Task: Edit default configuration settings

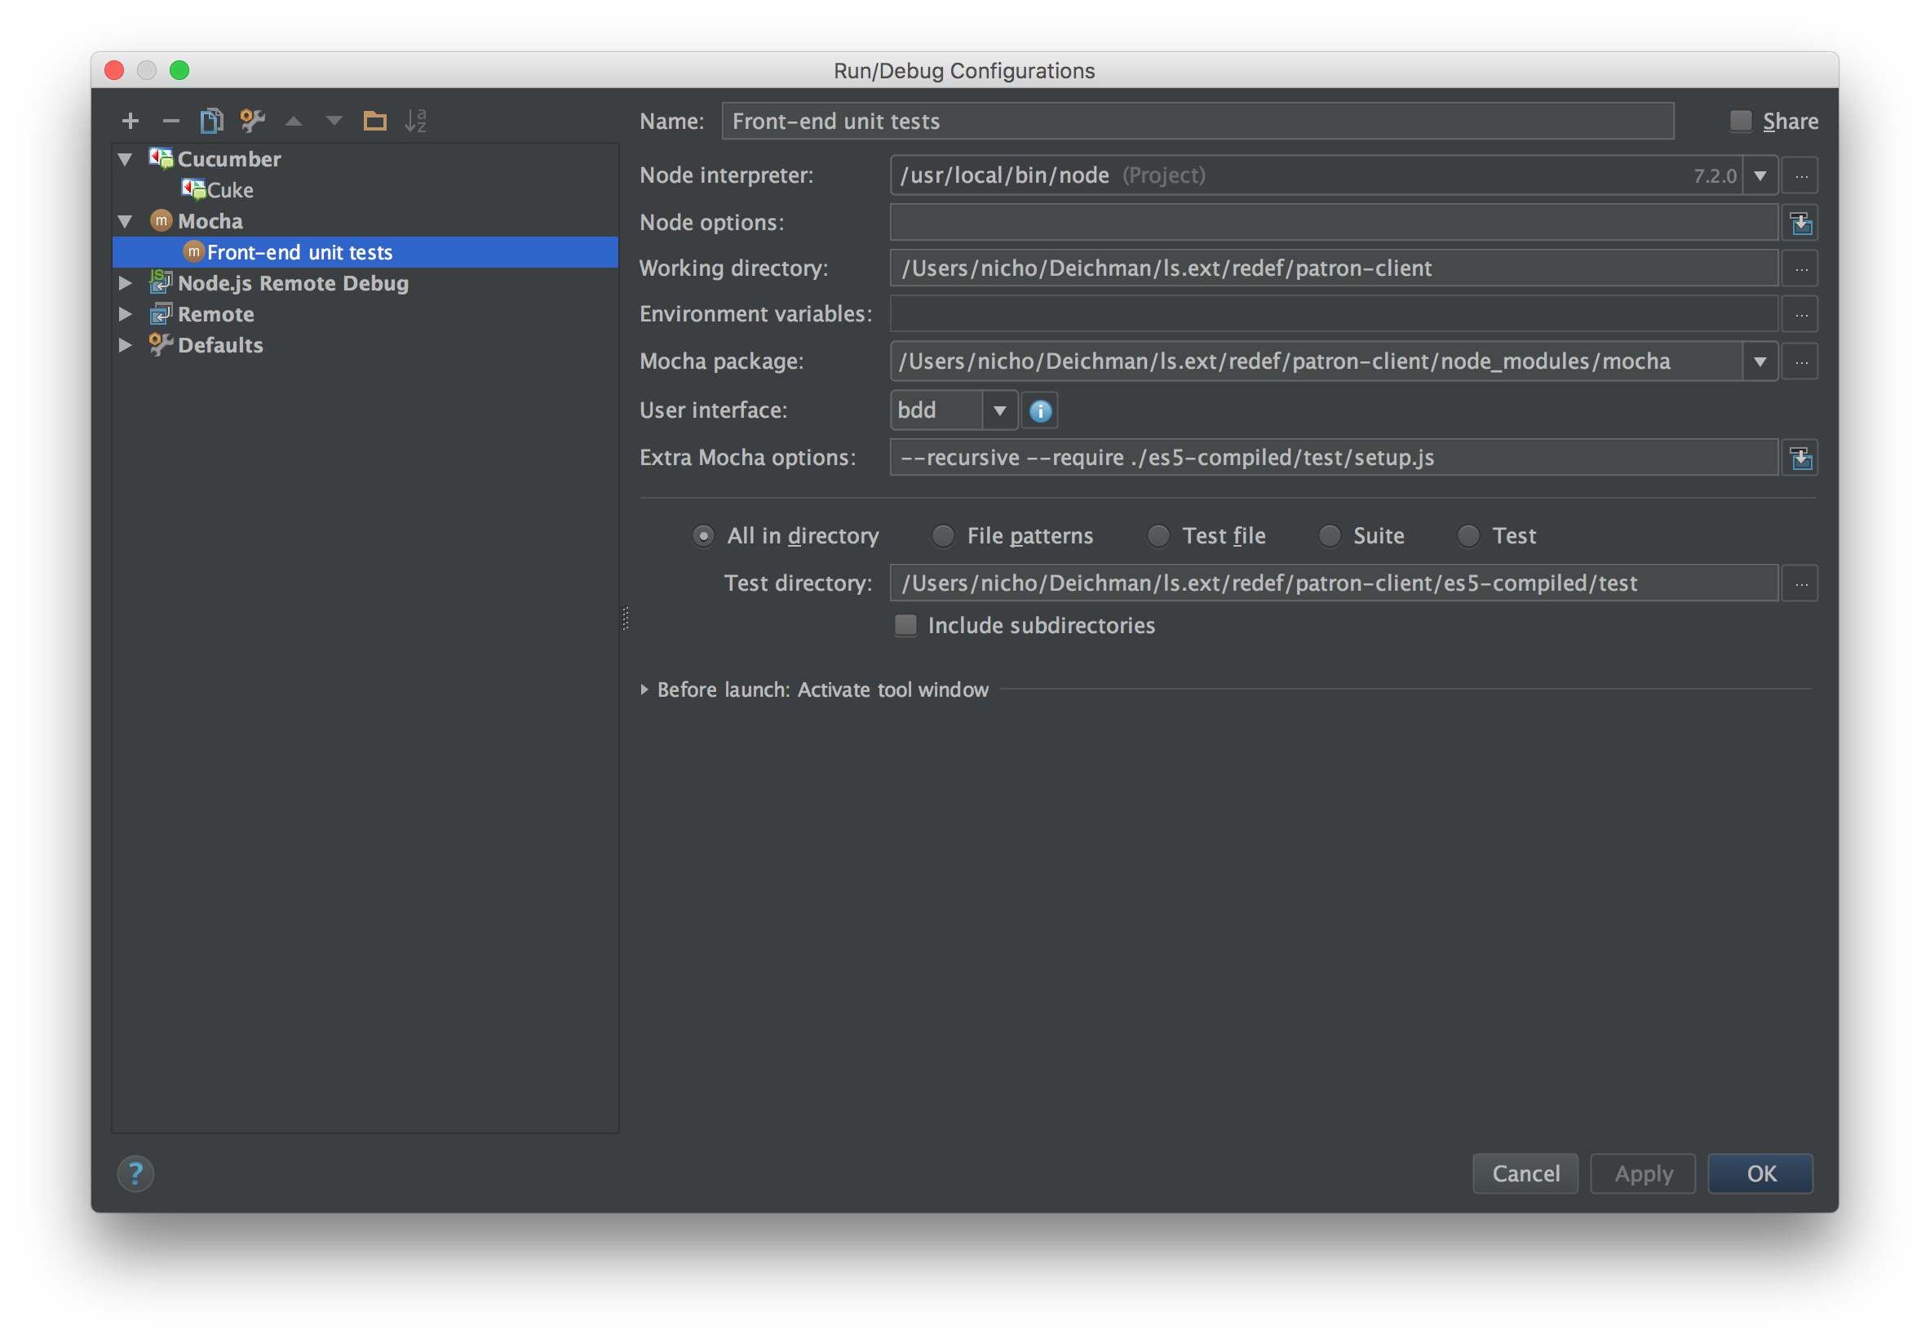Action: 251,120
